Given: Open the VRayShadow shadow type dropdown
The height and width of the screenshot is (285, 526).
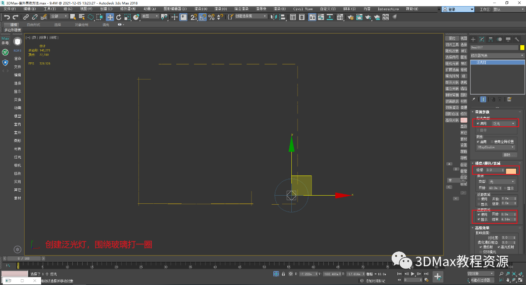Looking at the screenshot, I should point(496,147).
